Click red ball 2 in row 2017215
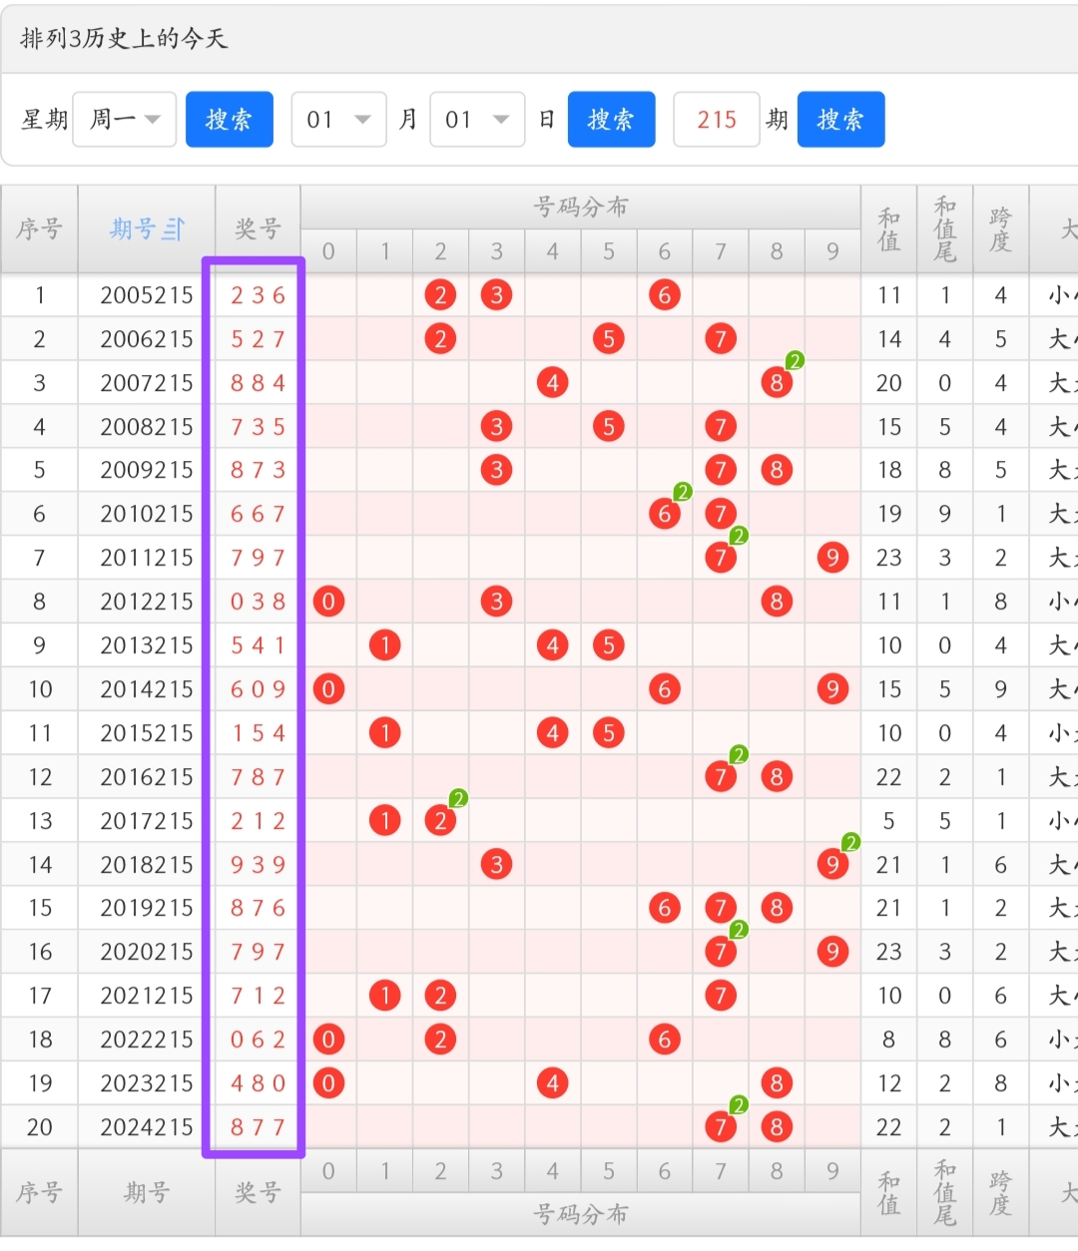The width and height of the screenshot is (1078, 1251). tap(440, 821)
